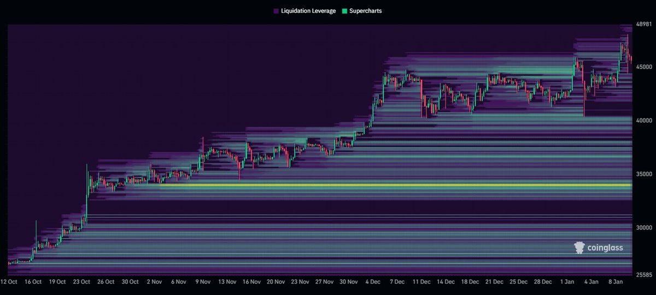Click the 30 Oct date label
Image resolution: width=656 pixels, height=295 pixels.
point(130,282)
